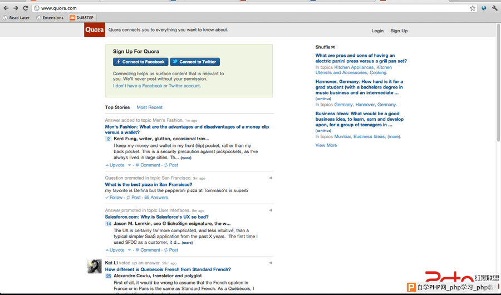Expand topics list with (more) link
Screen dimensions: 501x295
pyautogui.click(x=394, y=136)
